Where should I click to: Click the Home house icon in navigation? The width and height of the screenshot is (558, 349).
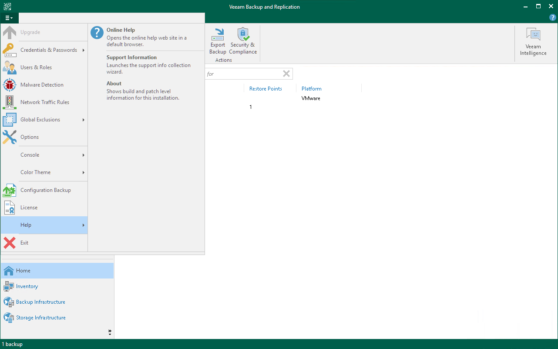tap(9, 271)
